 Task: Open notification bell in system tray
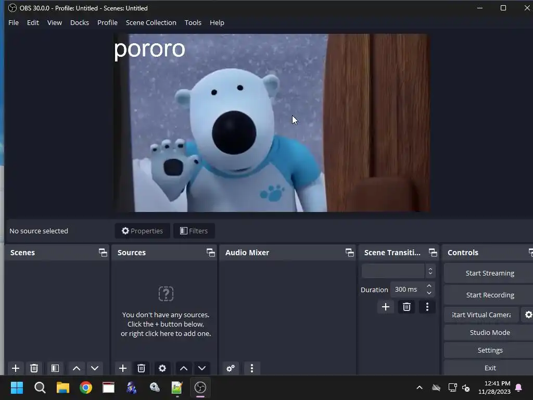[x=518, y=387]
